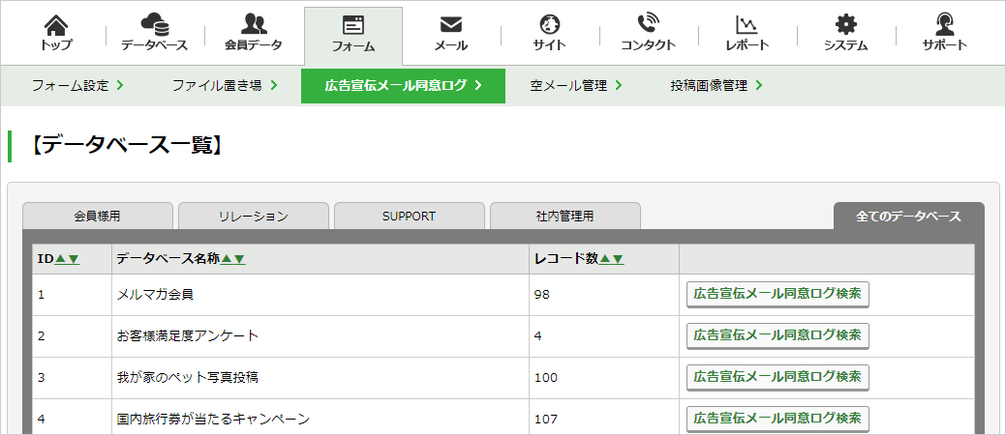Viewport: 1006px width, 435px height.
Task: Open フォーム設定 submenu
Action: (x=77, y=85)
